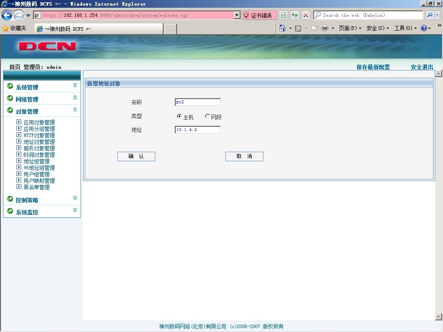Open a new blank tab
Screen dimensions: 443x332
point(170,29)
